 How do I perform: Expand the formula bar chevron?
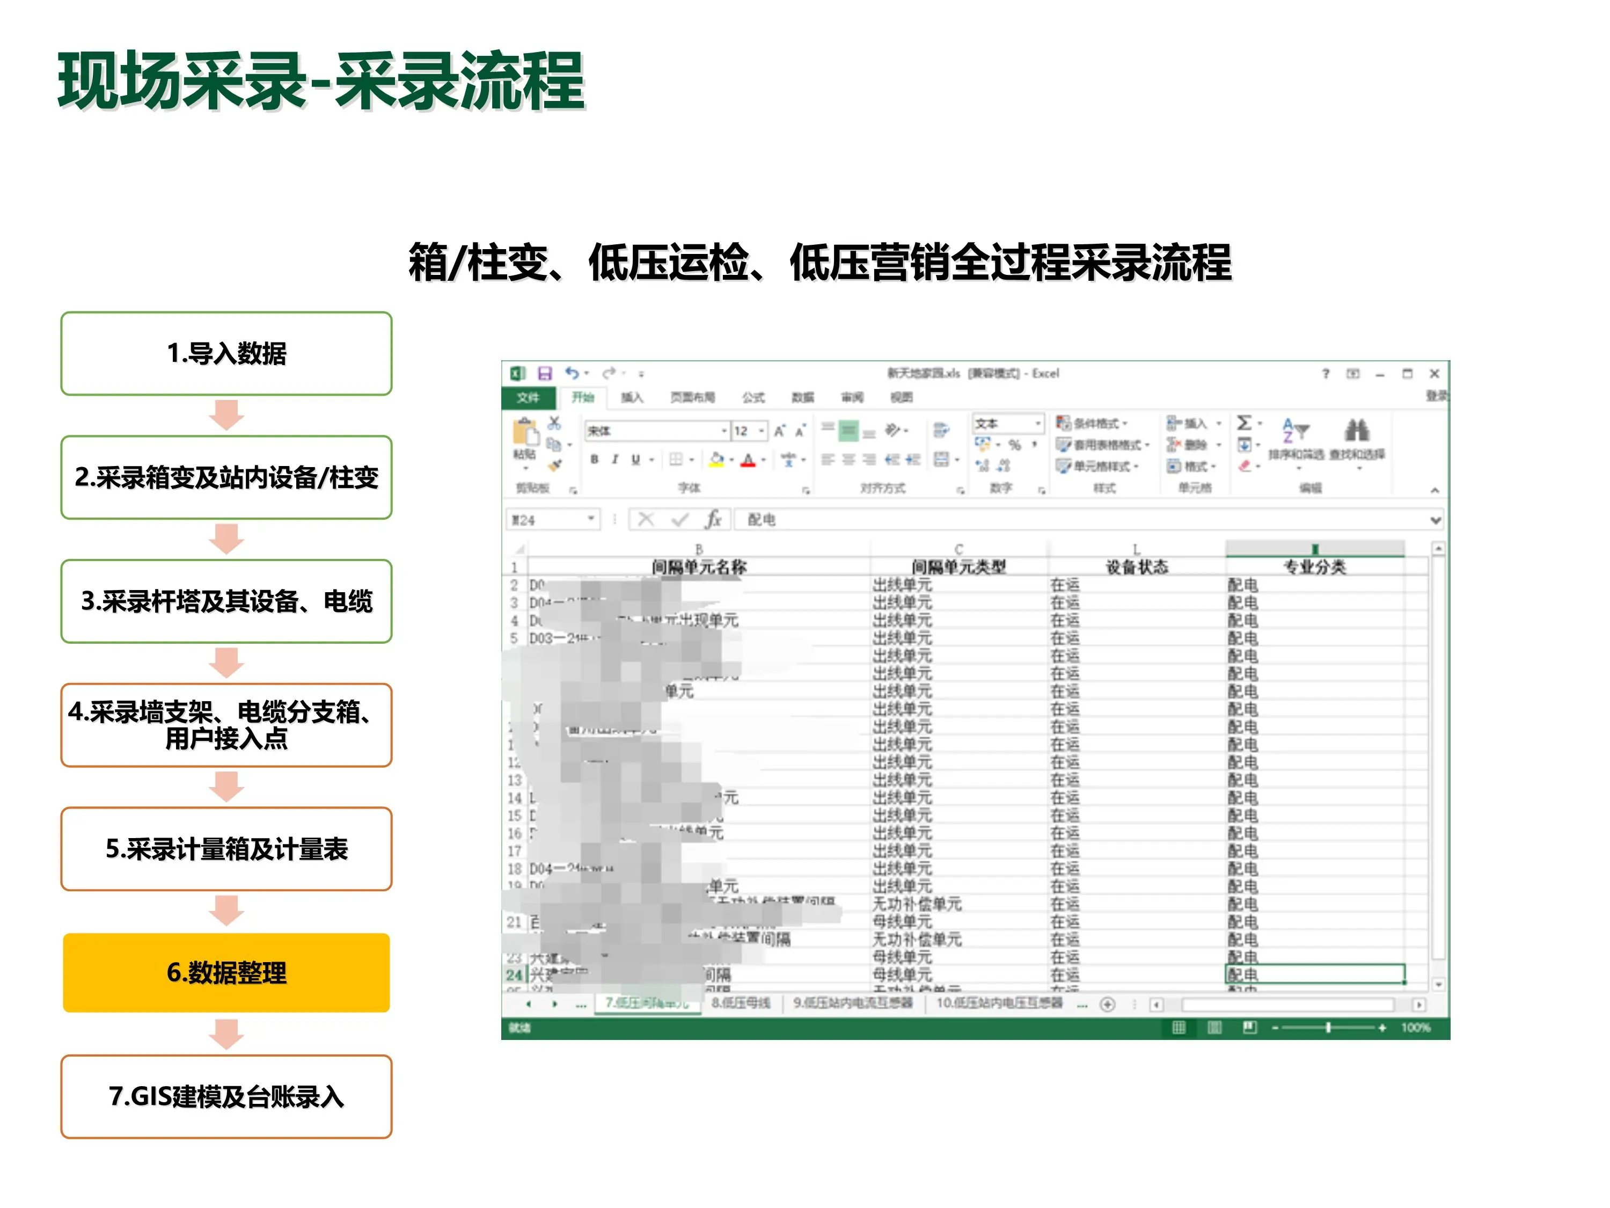1436,520
